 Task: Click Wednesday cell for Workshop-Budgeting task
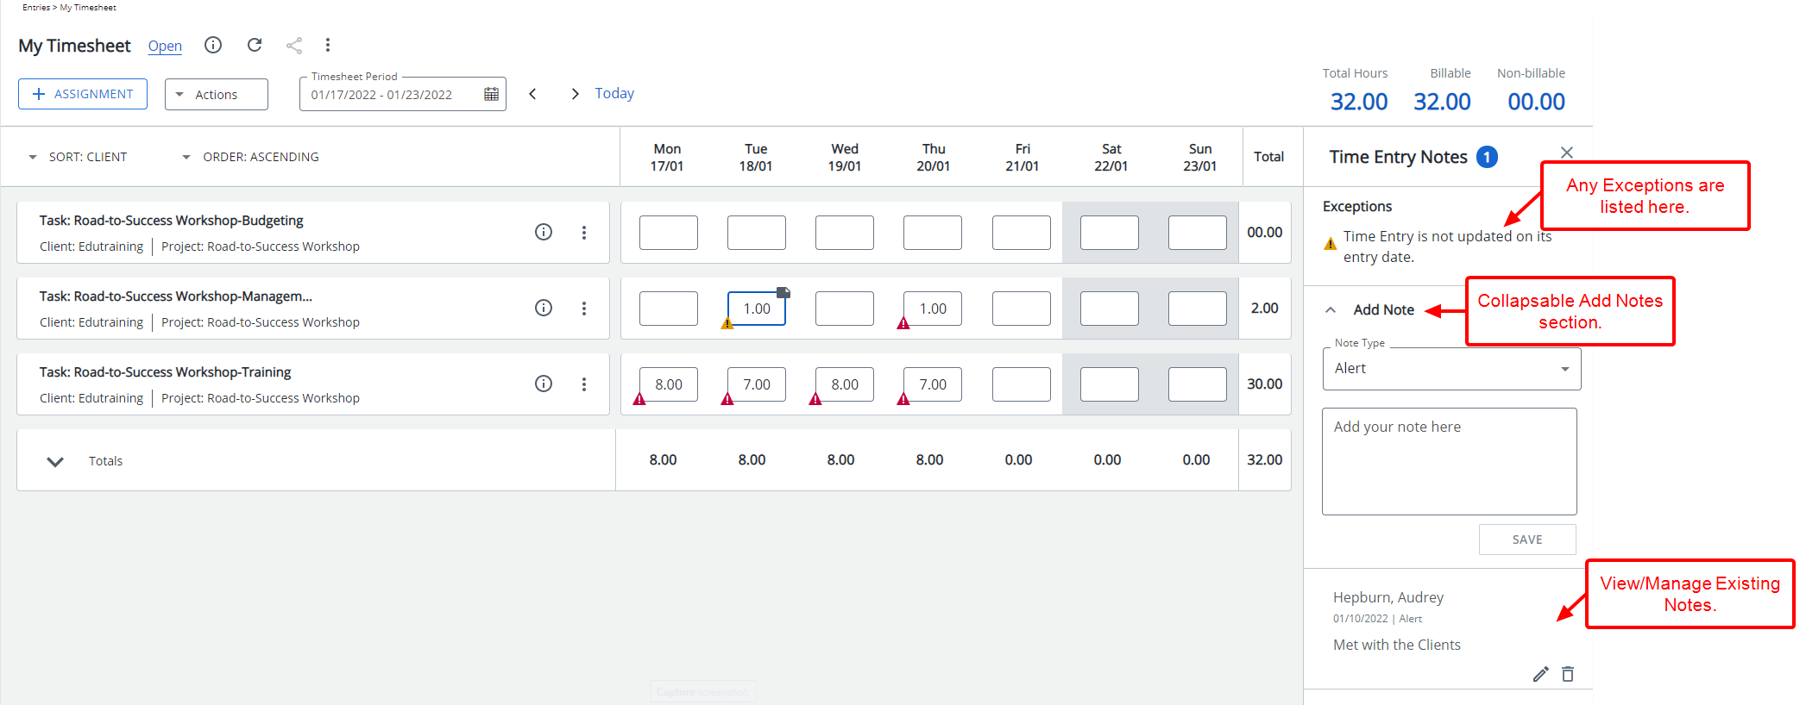pos(845,233)
